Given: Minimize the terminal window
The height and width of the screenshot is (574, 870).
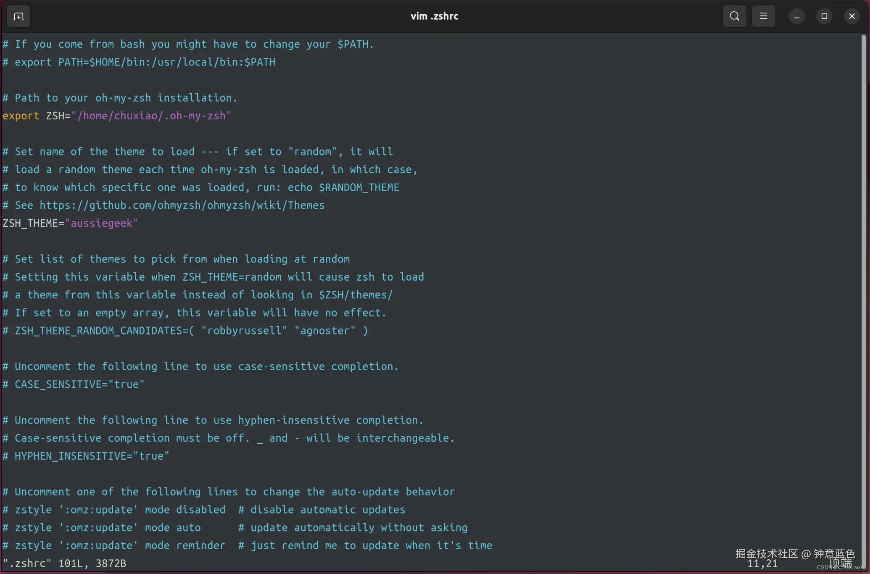Looking at the screenshot, I should pos(796,16).
